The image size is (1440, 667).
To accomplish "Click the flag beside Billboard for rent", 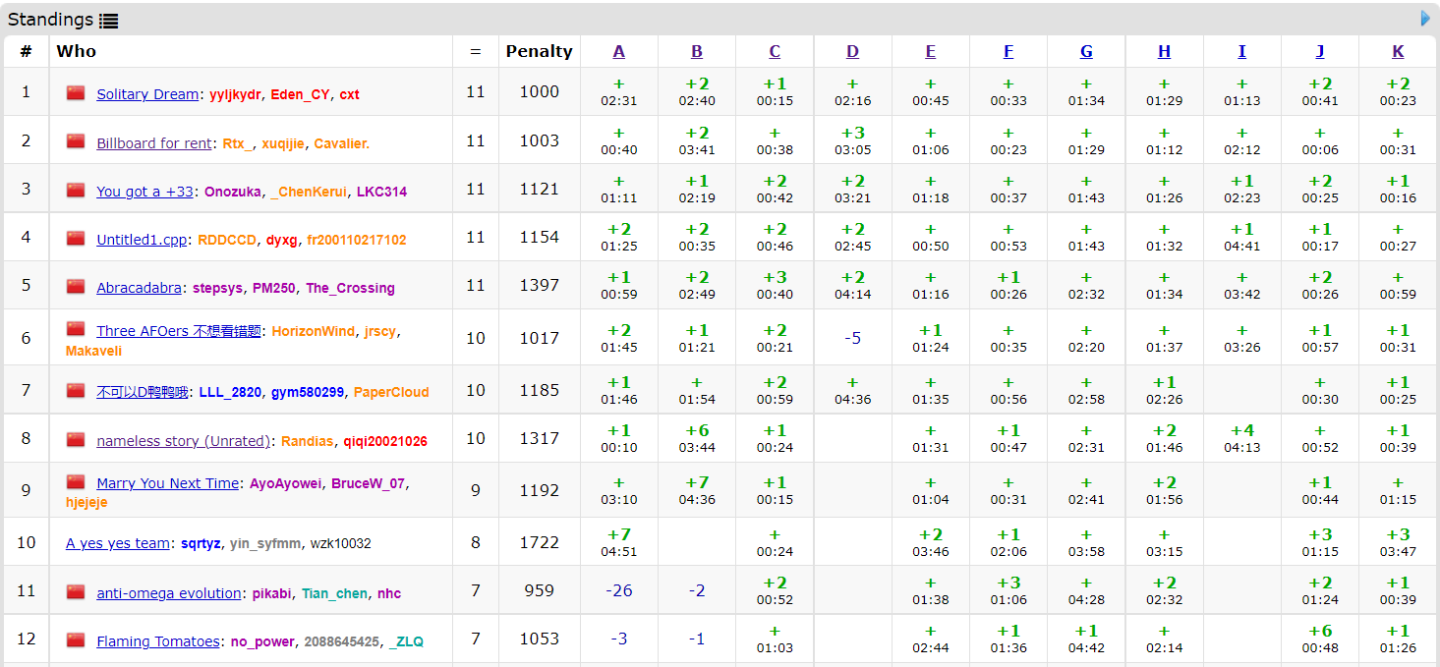I will click(x=76, y=141).
